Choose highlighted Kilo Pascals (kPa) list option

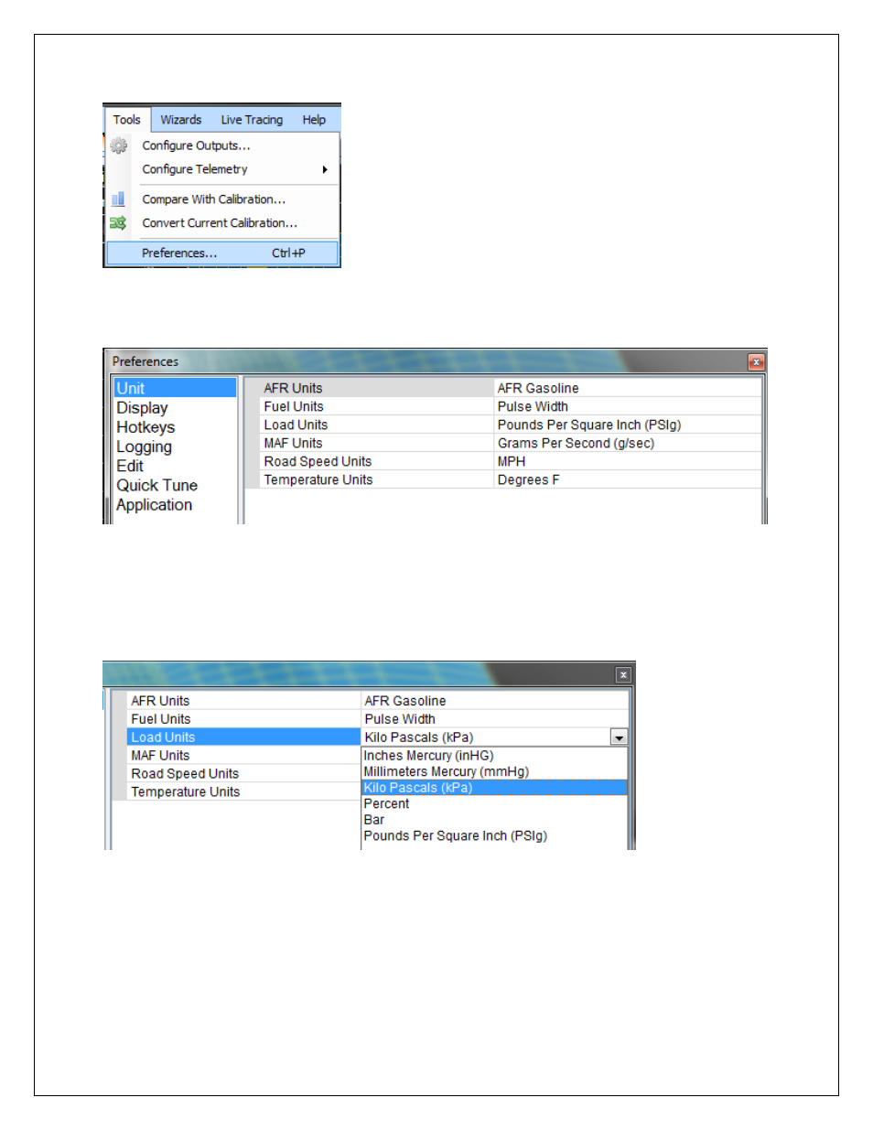[494, 788]
